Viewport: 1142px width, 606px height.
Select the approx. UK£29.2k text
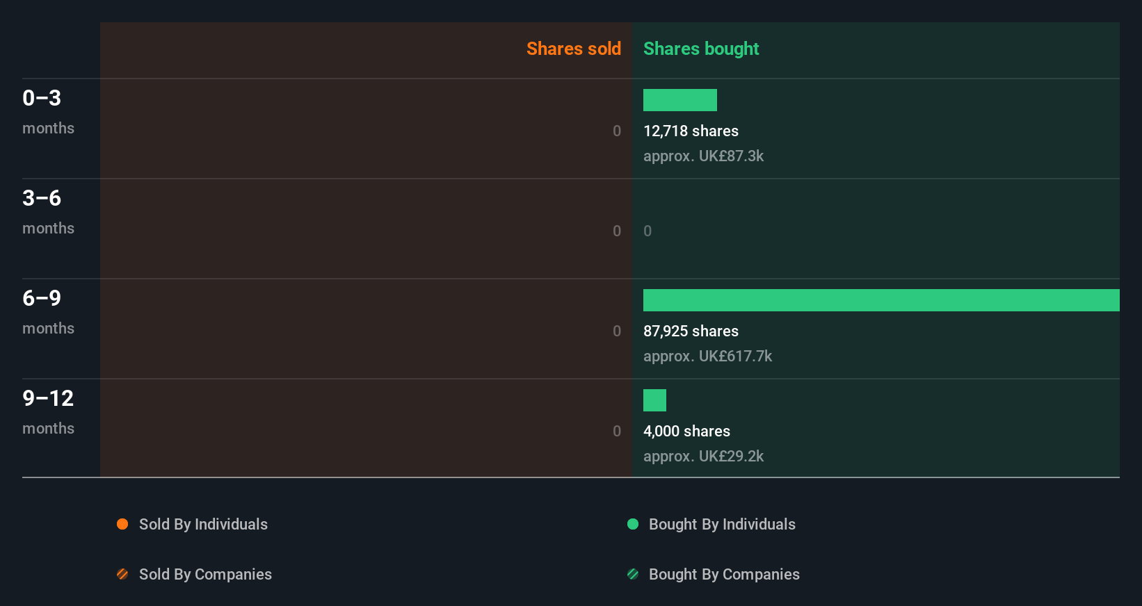pos(703,457)
